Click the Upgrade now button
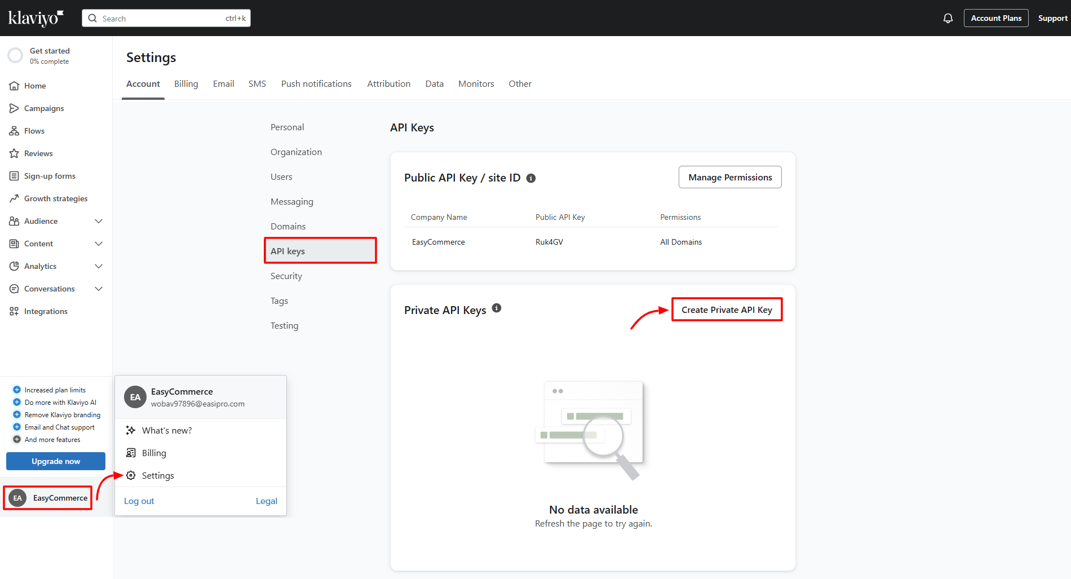 coord(56,461)
